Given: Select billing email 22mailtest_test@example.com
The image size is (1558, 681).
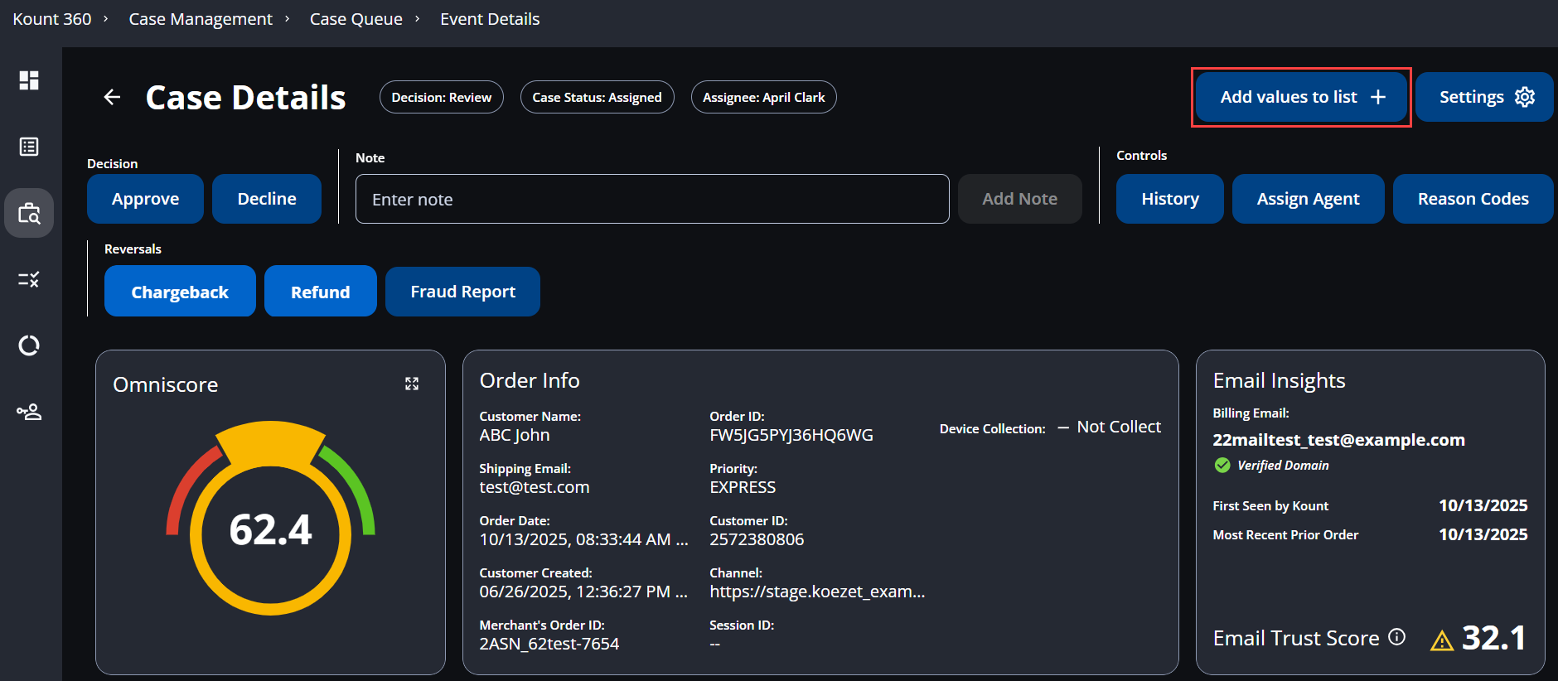Looking at the screenshot, I should [1339, 440].
